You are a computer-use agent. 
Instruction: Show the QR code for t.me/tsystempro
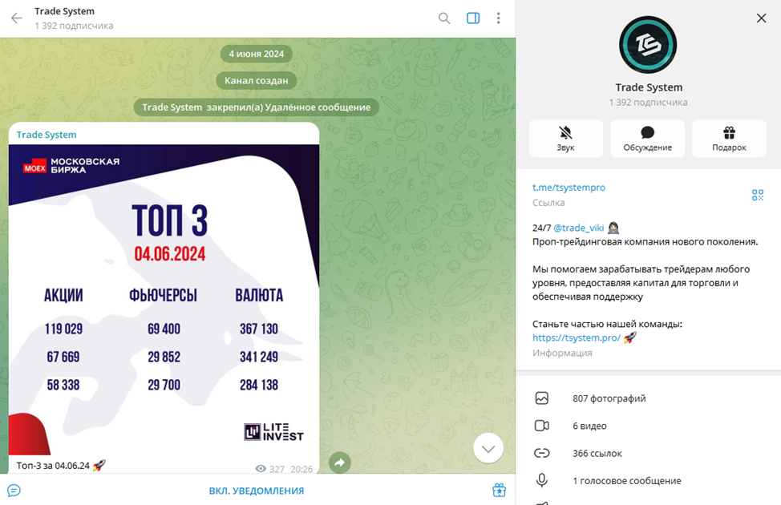click(x=757, y=194)
